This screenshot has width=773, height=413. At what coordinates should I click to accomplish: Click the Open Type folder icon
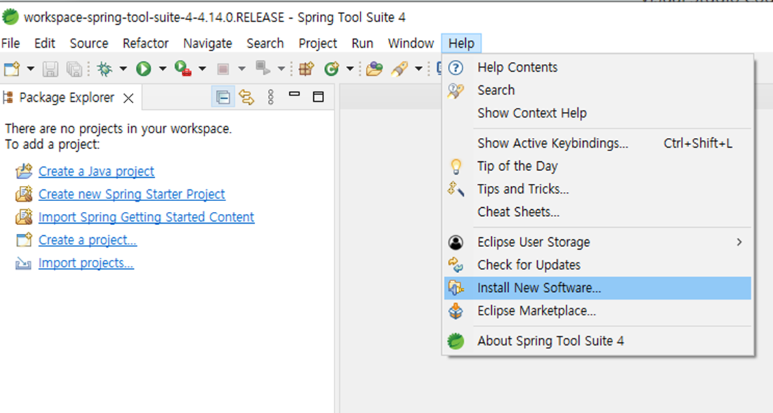coord(375,69)
